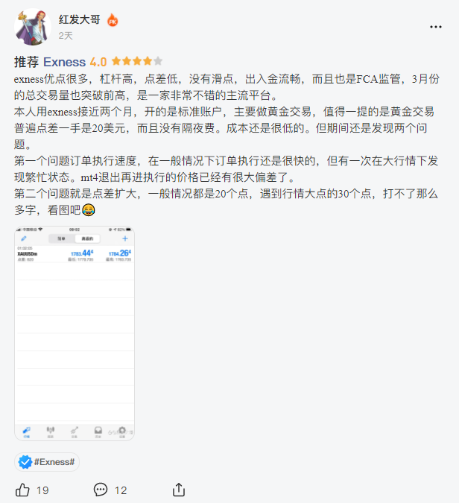
Task: Open the three-dot more options menu
Action: (436, 27)
